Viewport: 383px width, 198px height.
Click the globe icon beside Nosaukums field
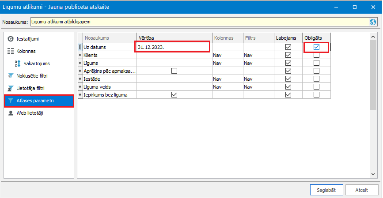click(x=373, y=22)
